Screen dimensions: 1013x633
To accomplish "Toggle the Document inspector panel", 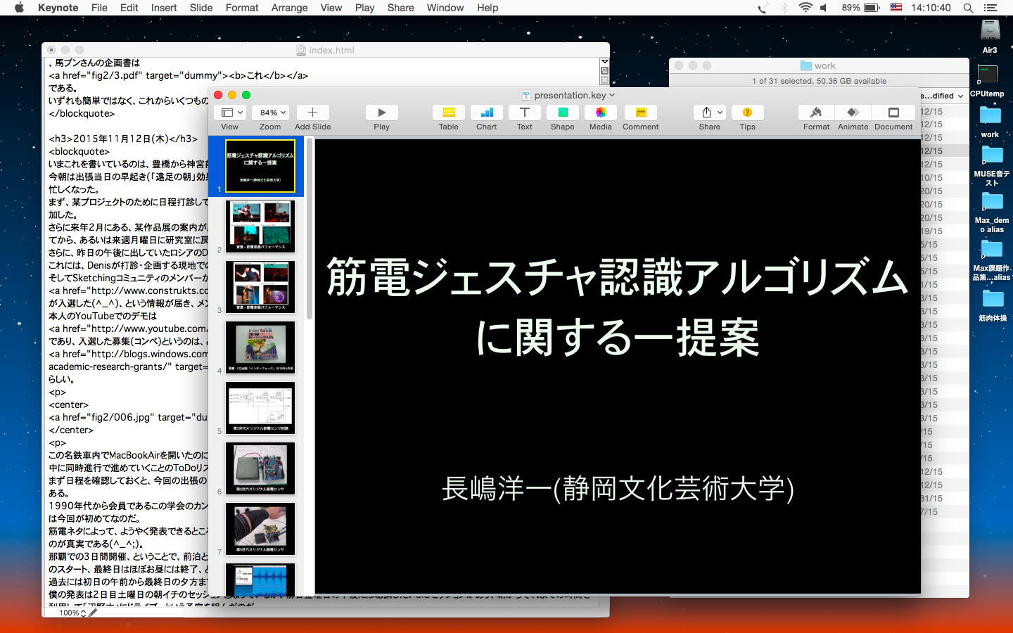I will 893,113.
